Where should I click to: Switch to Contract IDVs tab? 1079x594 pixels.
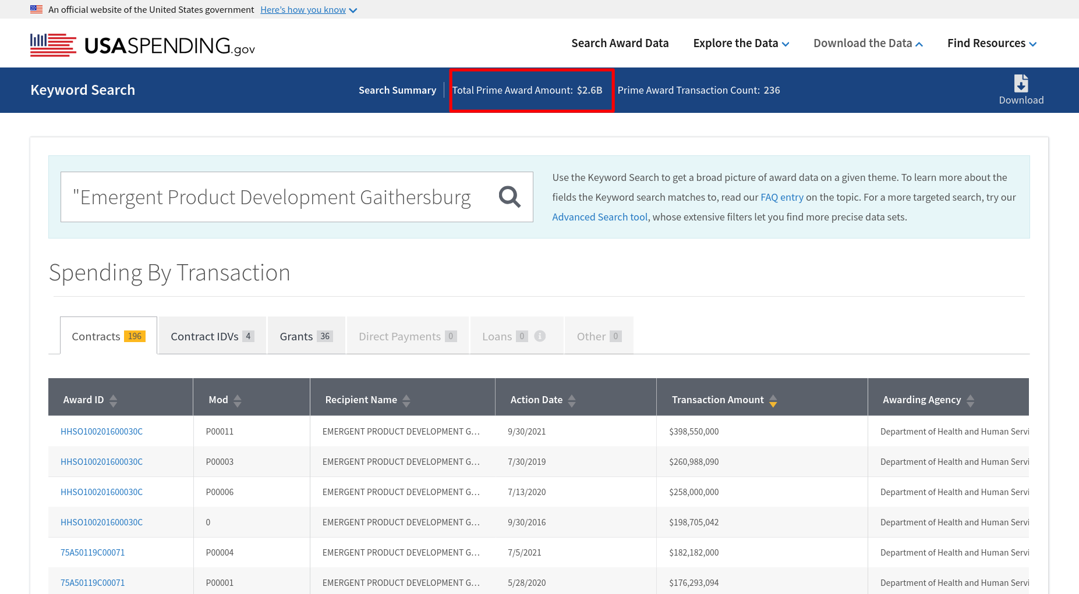[x=213, y=336]
